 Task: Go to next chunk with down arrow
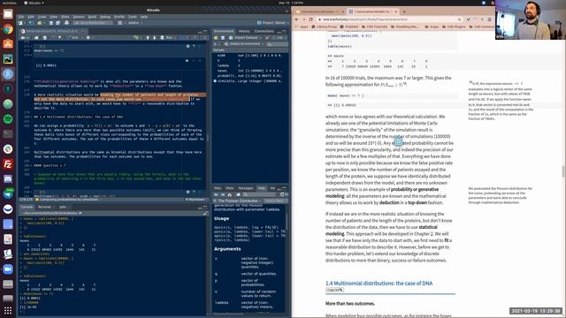(155, 37)
